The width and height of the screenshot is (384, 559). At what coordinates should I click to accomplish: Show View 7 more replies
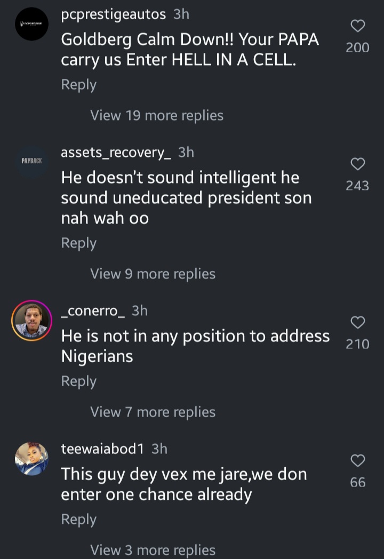tap(153, 412)
